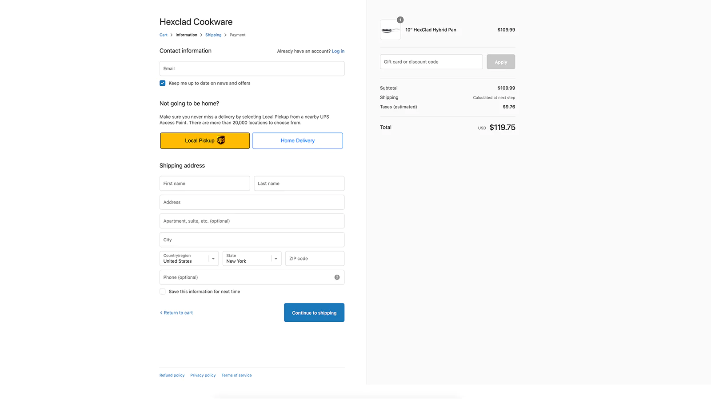Screen dimensions: 711x400
Task: Click the Gift card or discount code field
Action: point(431,62)
